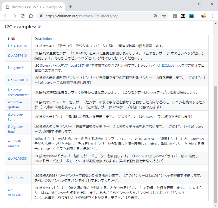Click the browser back arrow

6,16
